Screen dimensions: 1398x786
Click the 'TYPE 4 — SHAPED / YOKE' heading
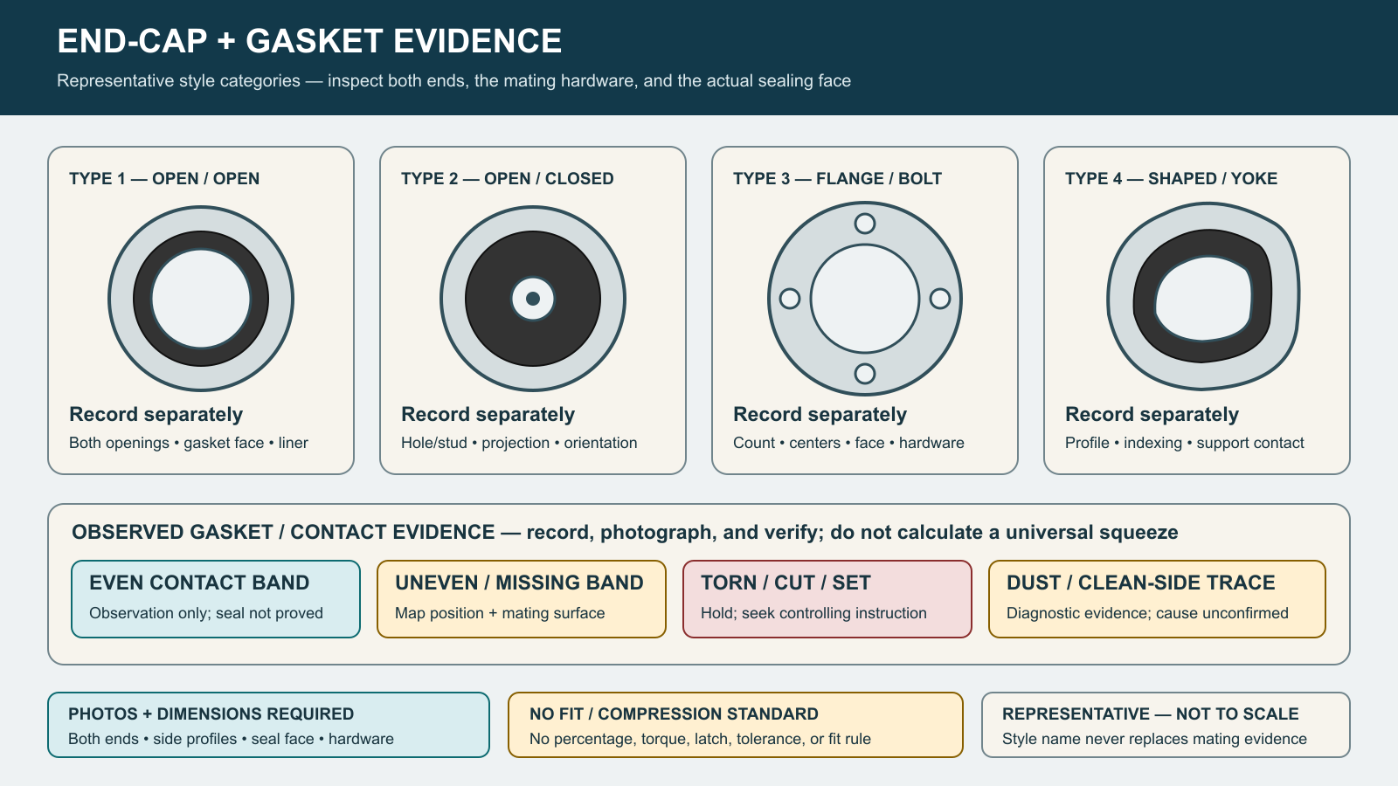tap(1171, 178)
